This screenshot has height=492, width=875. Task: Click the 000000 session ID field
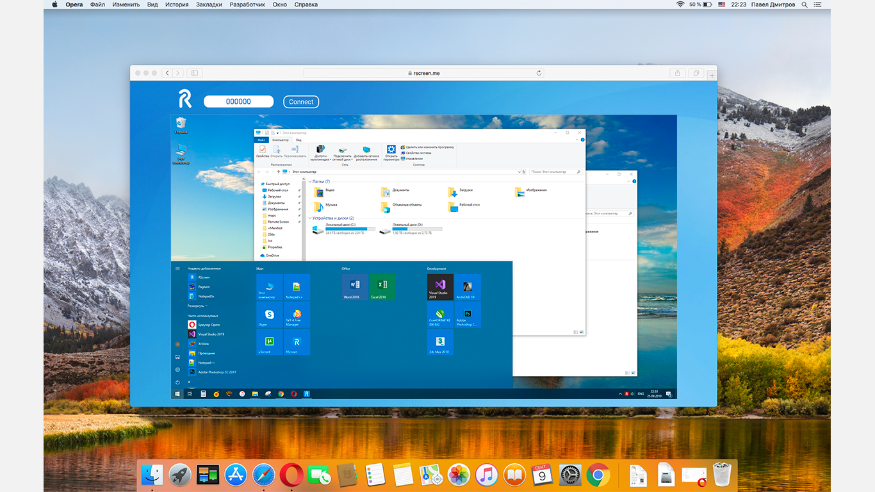click(x=238, y=101)
